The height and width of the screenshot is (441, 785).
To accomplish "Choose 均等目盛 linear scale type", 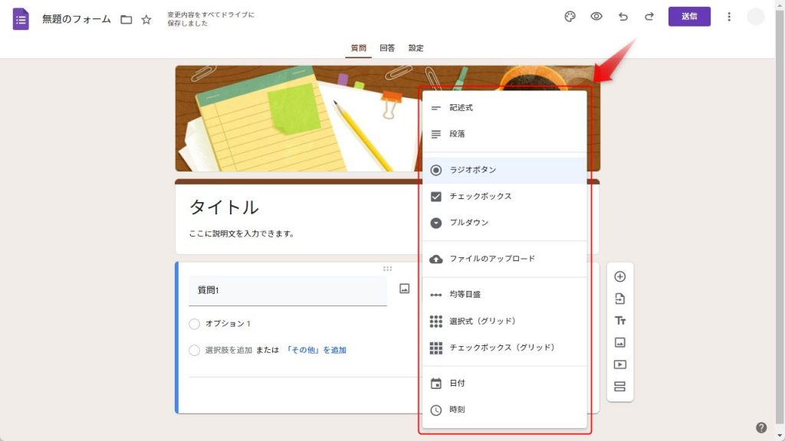I will click(504, 295).
